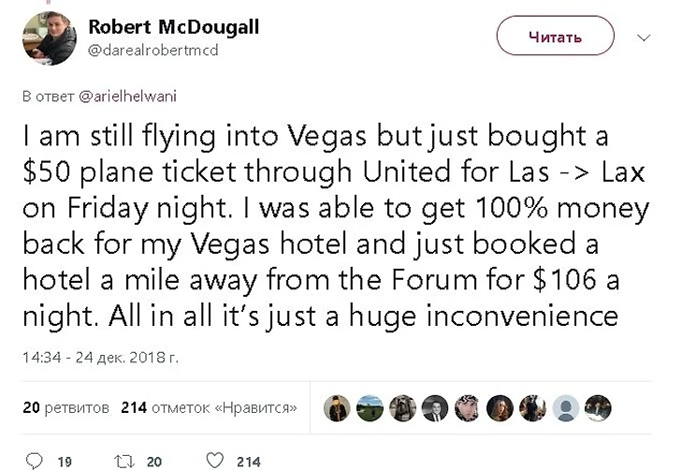Open the green field landscape liker avatar
The height and width of the screenshot is (470, 683).
click(x=370, y=408)
